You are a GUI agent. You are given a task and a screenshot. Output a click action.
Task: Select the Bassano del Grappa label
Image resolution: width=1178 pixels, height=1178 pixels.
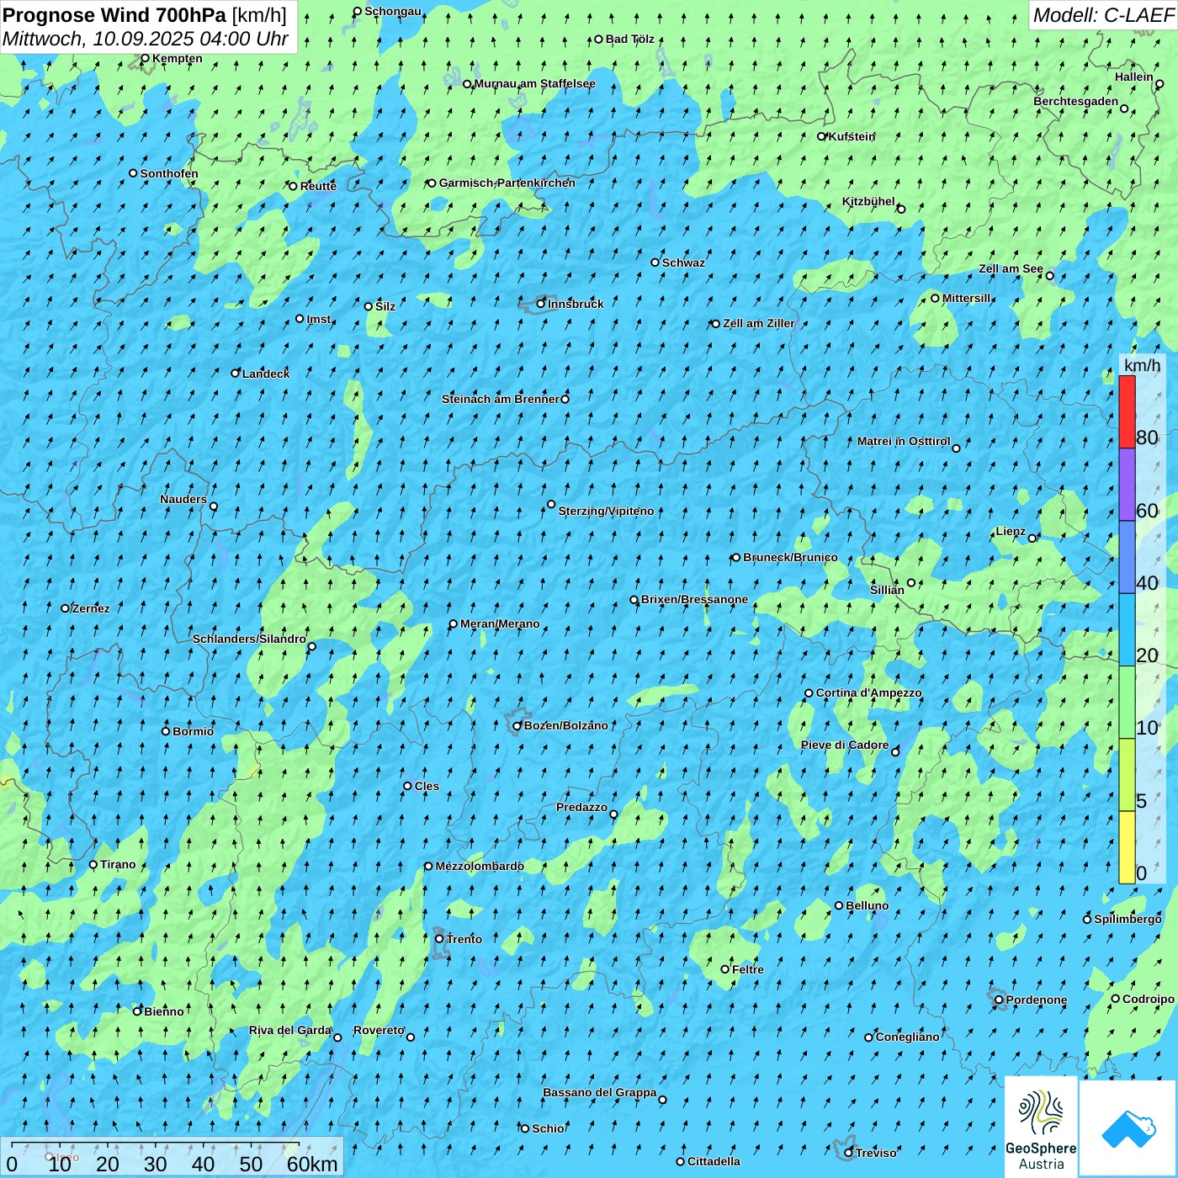[x=600, y=1092]
